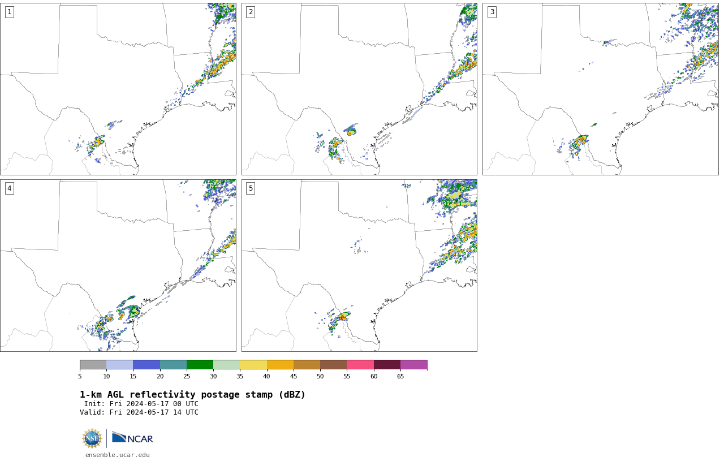Open ensemble member 1 reflectivity map
This screenshot has height=461, width=724.
pyautogui.click(x=118, y=89)
